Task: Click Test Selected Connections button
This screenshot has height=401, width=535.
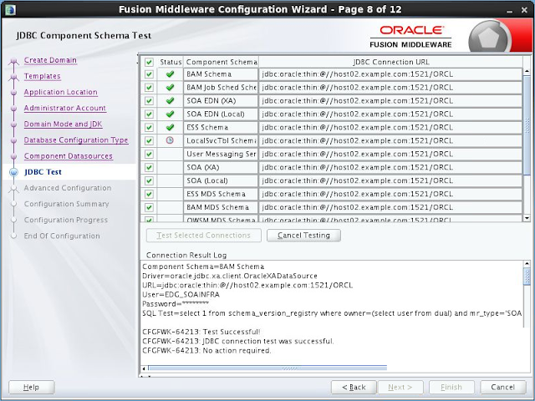Action: pos(204,236)
